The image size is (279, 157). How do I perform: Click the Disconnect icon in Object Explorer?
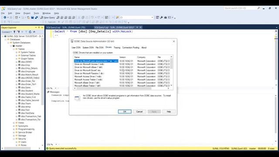(x=18, y=32)
